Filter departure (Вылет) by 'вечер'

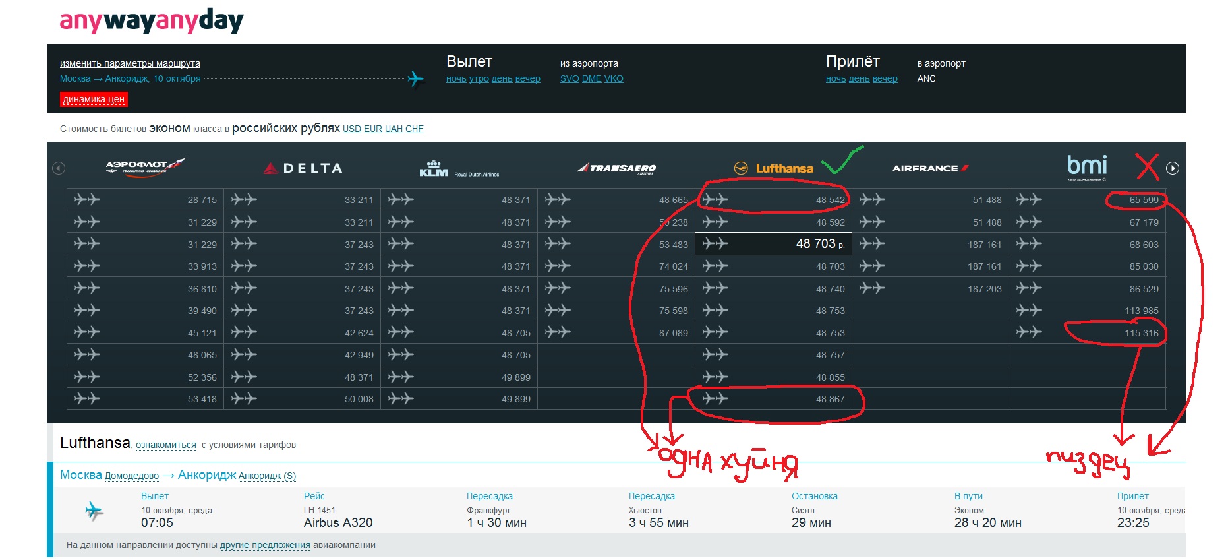coord(528,79)
